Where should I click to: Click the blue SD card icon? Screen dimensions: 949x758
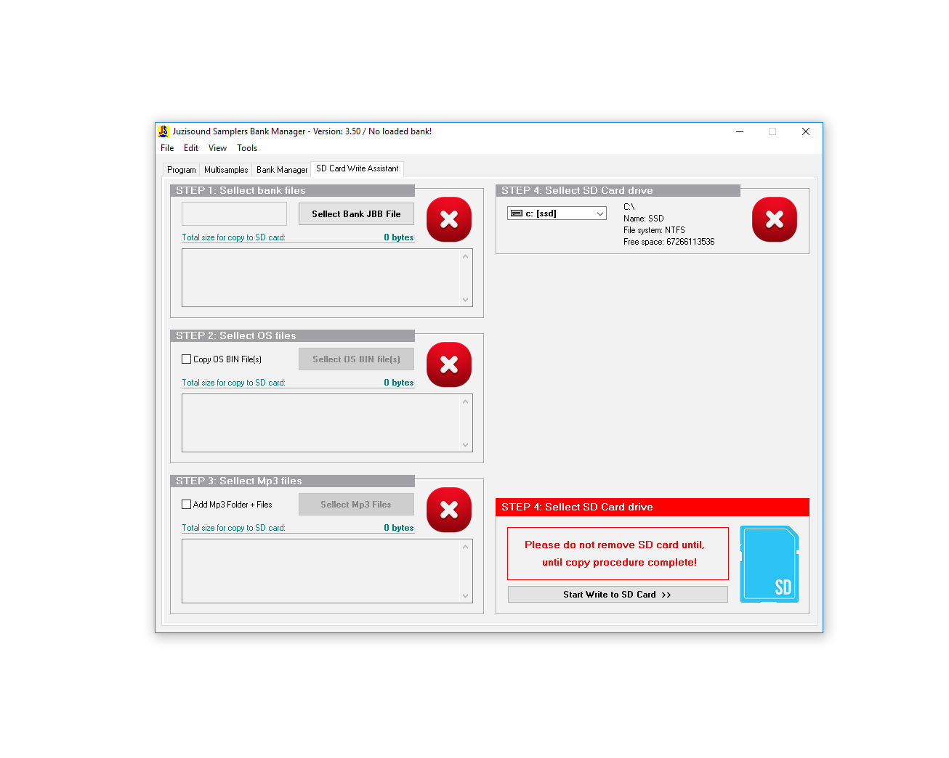769,564
